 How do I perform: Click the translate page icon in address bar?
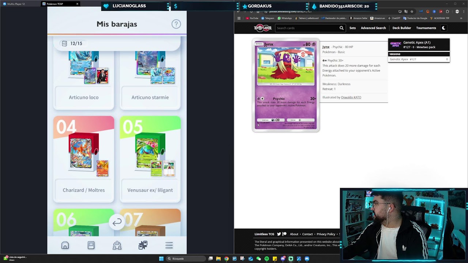pyautogui.click(x=406, y=12)
